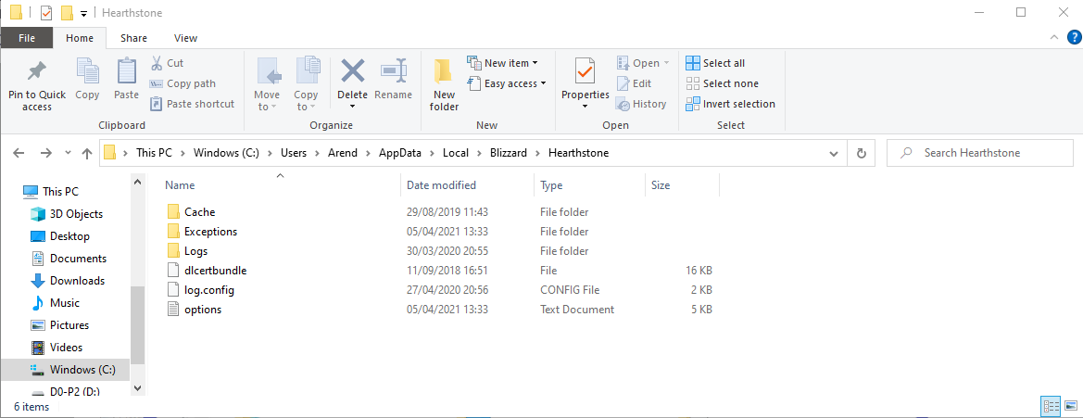The width and height of the screenshot is (1083, 418).
Task: Click the Delete X icon
Action: click(353, 70)
